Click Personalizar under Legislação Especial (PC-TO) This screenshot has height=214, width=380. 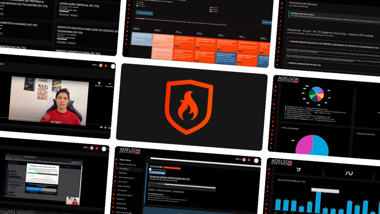(x=64, y=14)
